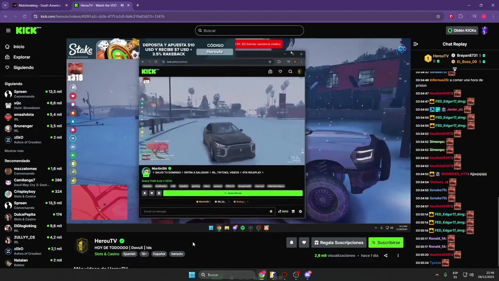The image size is (499, 281).
Task: Open recommended channel ZULLYY_CS
Action: coord(33,239)
